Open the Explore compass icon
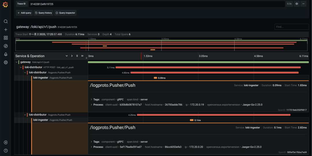 coord(6,46)
